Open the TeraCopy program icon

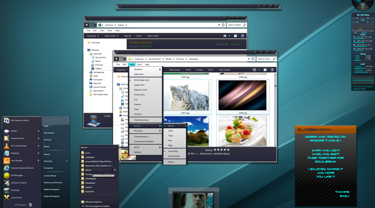tap(6, 190)
